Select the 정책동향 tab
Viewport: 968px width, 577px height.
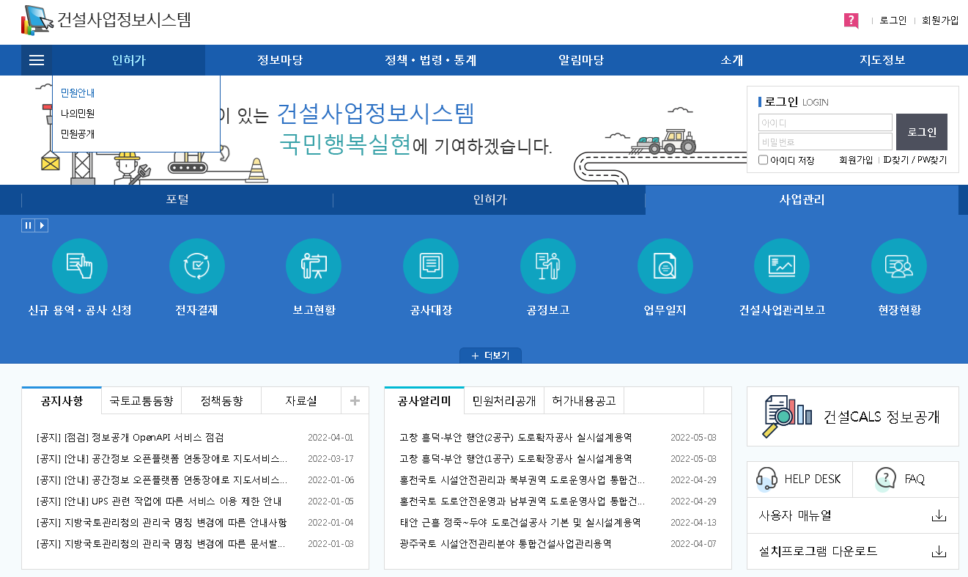pos(221,401)
